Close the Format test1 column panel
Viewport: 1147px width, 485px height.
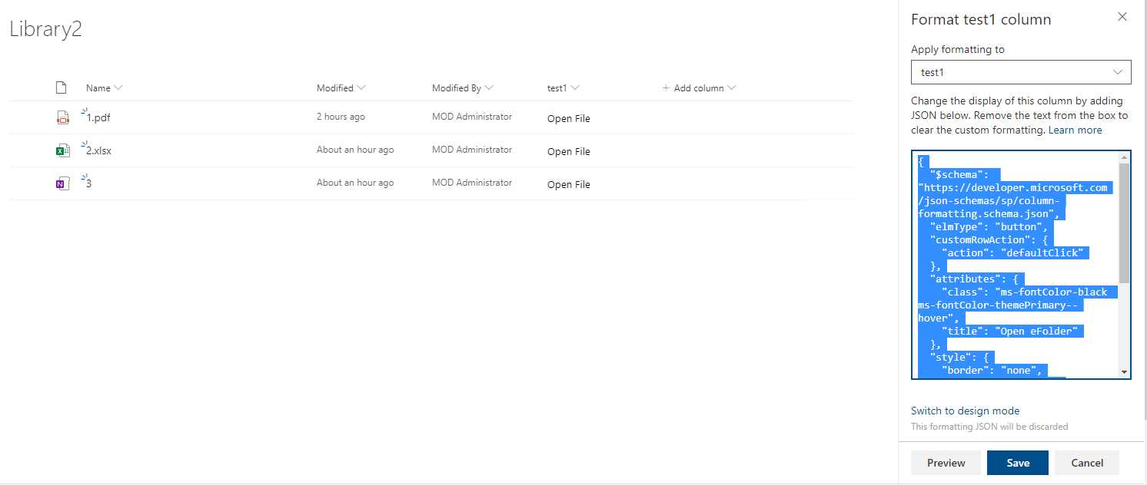pyautogui.click(x=1122, y=17)
